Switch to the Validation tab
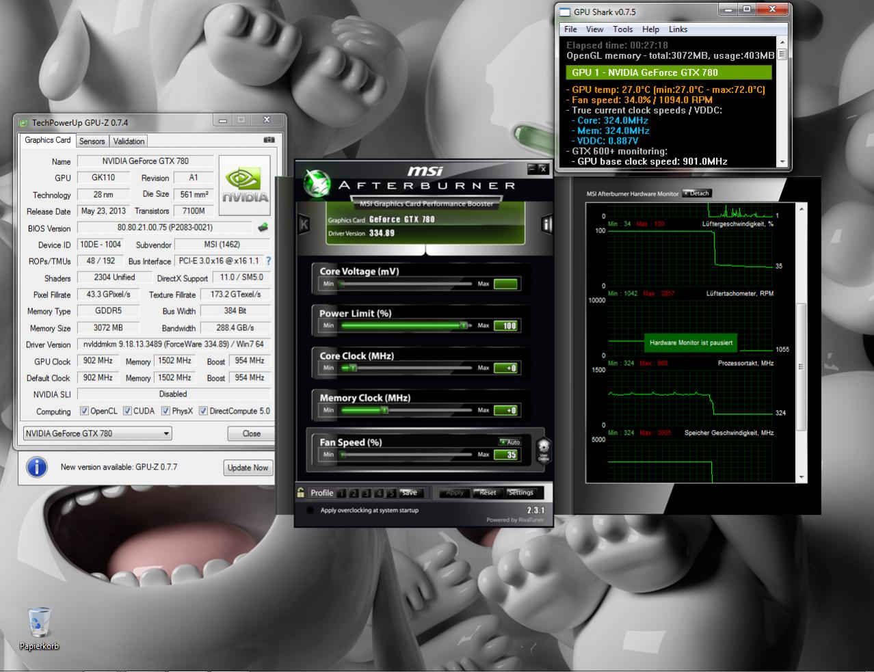874x672 pixels. (x=129, y=141)
